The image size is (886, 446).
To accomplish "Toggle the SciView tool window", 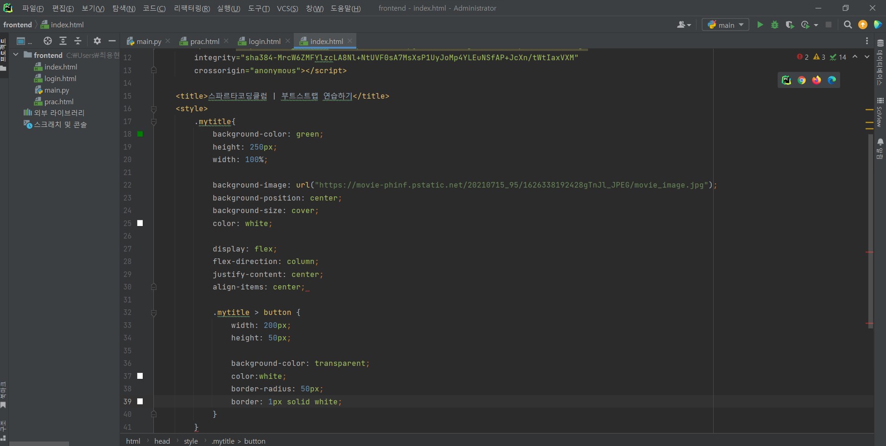I will (880, 112).
